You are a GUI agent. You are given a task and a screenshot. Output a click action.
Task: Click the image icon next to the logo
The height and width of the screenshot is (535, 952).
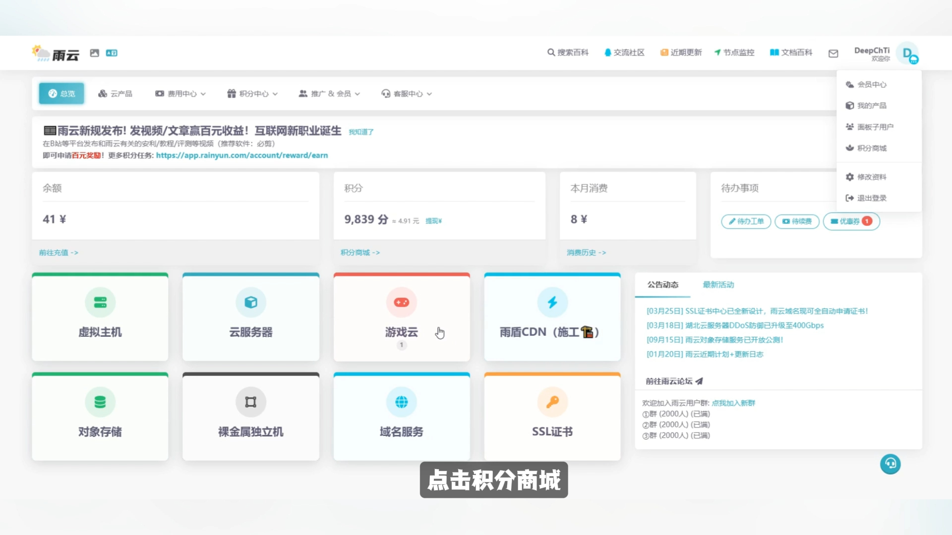click(x=94, y=53)
